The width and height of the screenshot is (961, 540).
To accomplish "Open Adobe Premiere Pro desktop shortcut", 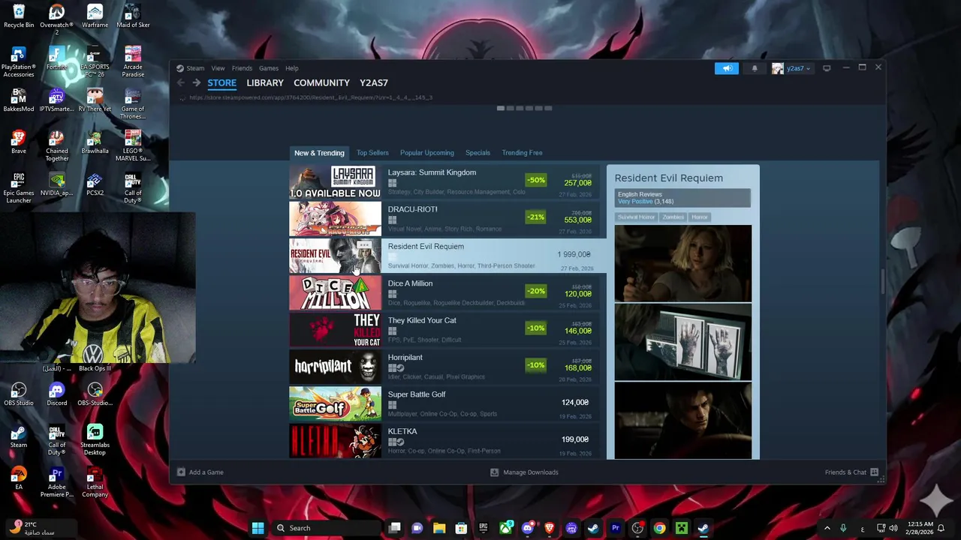I will point(56,481).
